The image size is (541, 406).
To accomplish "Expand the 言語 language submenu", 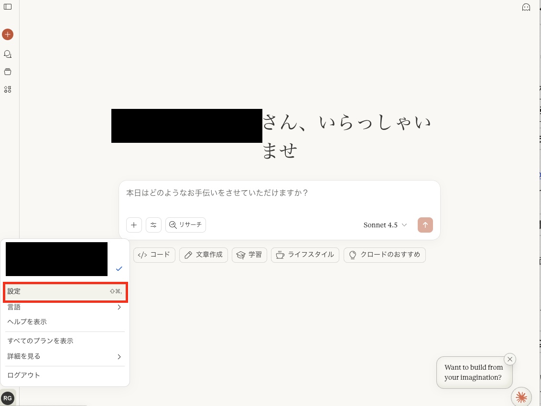I will tap(65, 307).
